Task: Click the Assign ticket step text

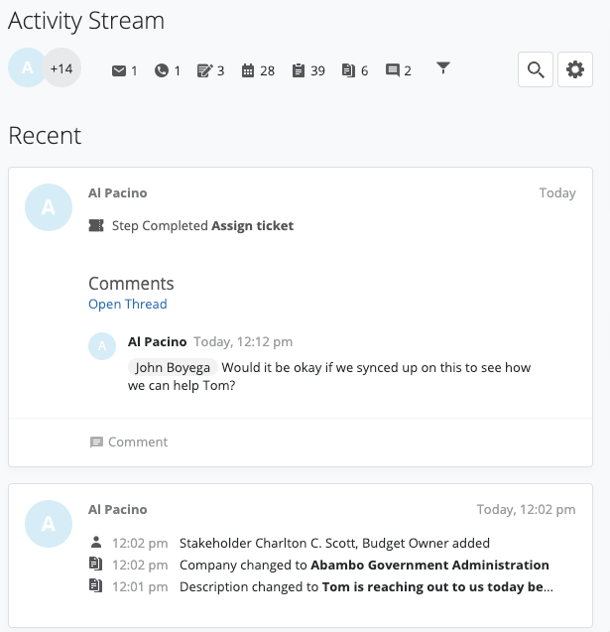Action: coord(252,225)
